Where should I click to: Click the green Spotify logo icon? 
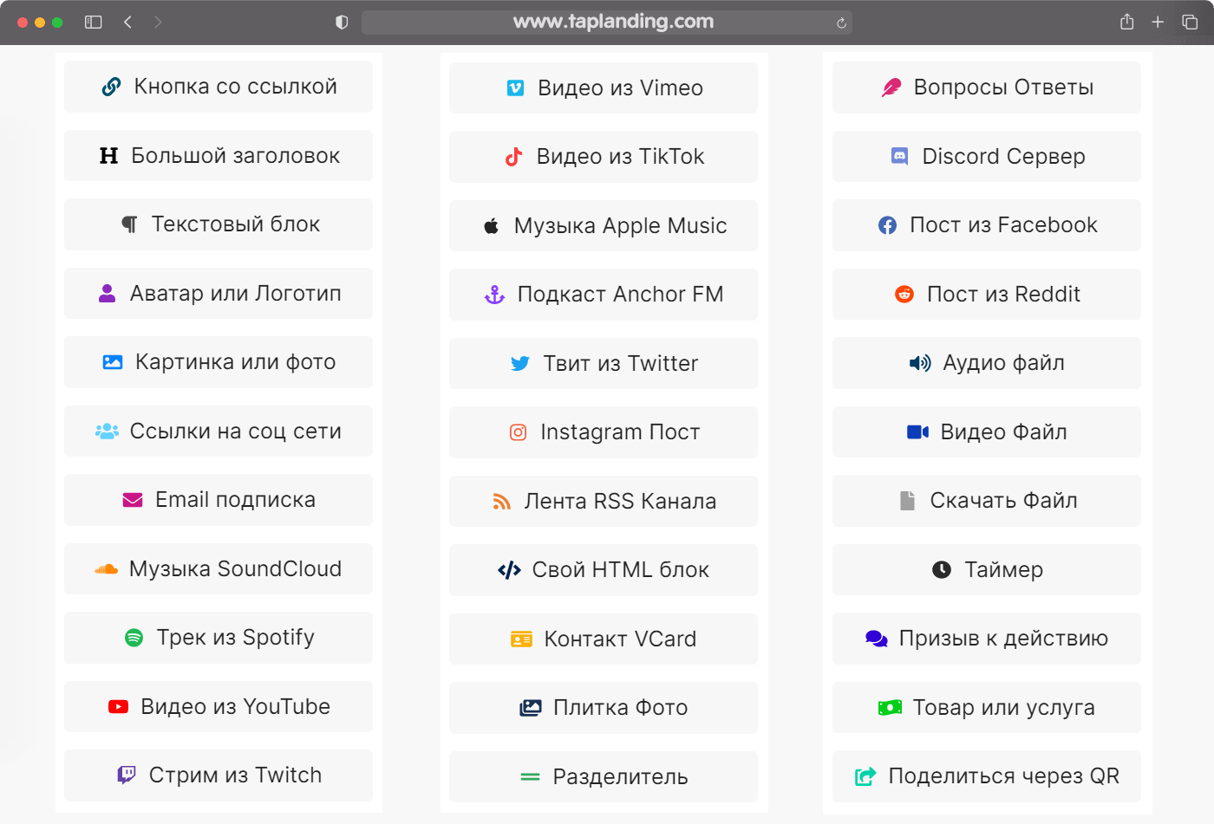pos(134,638)
